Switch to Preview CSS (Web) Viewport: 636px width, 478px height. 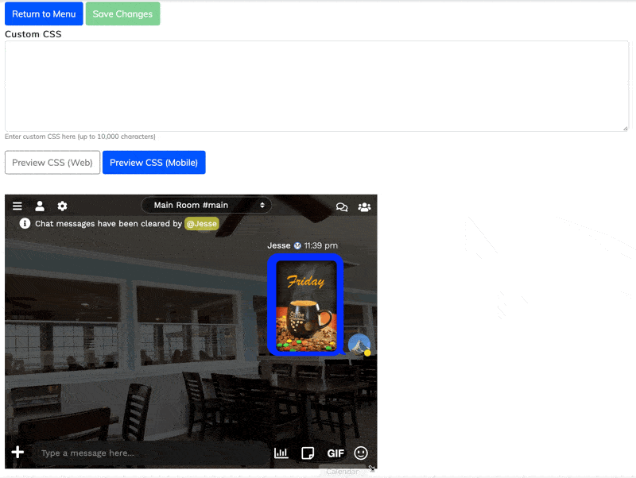point(52,163)
